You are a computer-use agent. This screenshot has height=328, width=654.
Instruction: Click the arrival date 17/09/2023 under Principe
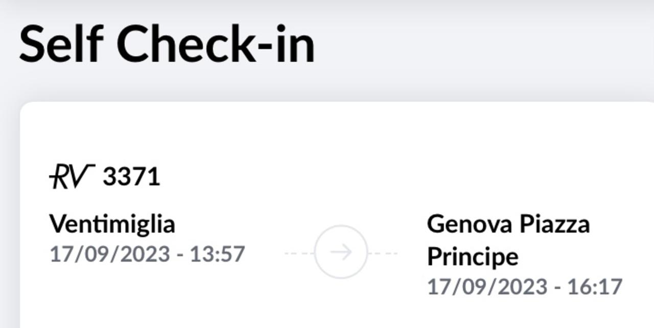[x=487, y=287]
